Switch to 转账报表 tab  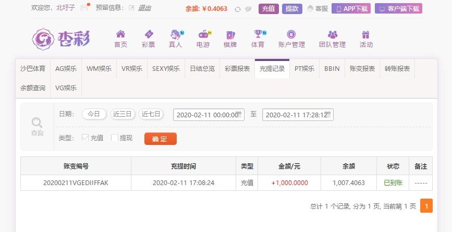click(x=397, y=69)
